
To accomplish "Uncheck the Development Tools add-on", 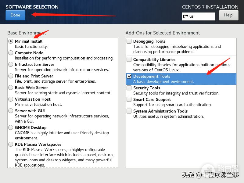I will click(129, 76).
